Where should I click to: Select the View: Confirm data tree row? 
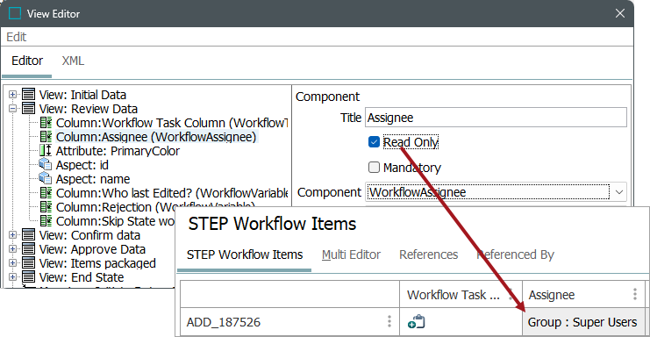[x=89, y=235]
